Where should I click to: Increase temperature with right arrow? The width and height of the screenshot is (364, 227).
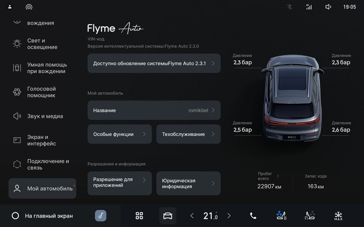[x=229, y=216]
